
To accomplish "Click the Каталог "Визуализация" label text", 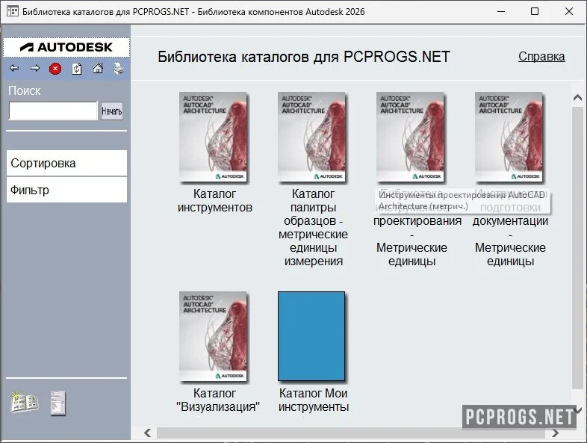I will pyautogui.click(x=218, y=400).
